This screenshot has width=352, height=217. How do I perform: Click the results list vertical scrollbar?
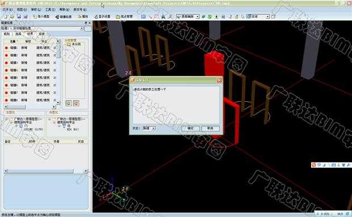pyautogui.click(x=58, y=72)
